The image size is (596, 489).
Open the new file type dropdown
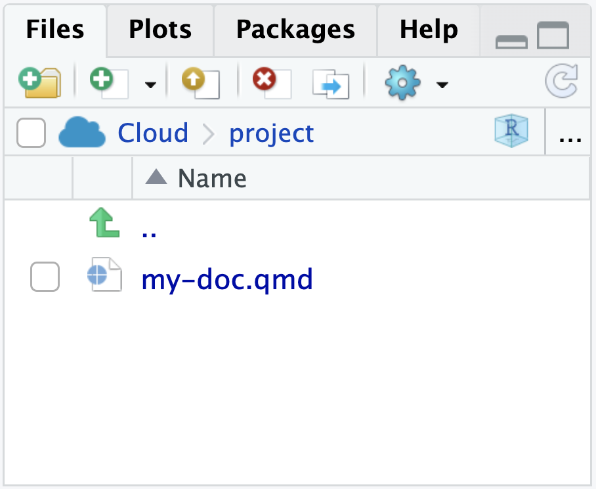(x=150, y=85)
